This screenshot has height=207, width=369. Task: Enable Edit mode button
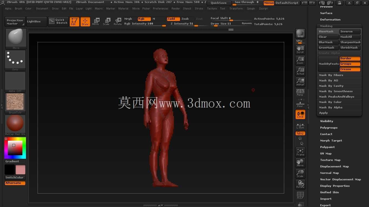74,22
